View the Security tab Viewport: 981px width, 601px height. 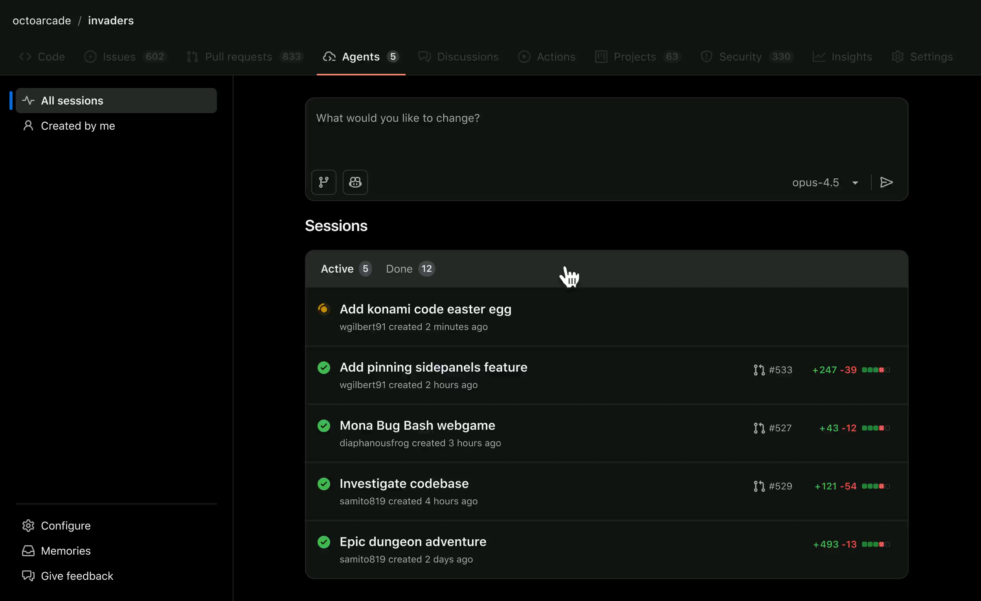click(747, 57)
